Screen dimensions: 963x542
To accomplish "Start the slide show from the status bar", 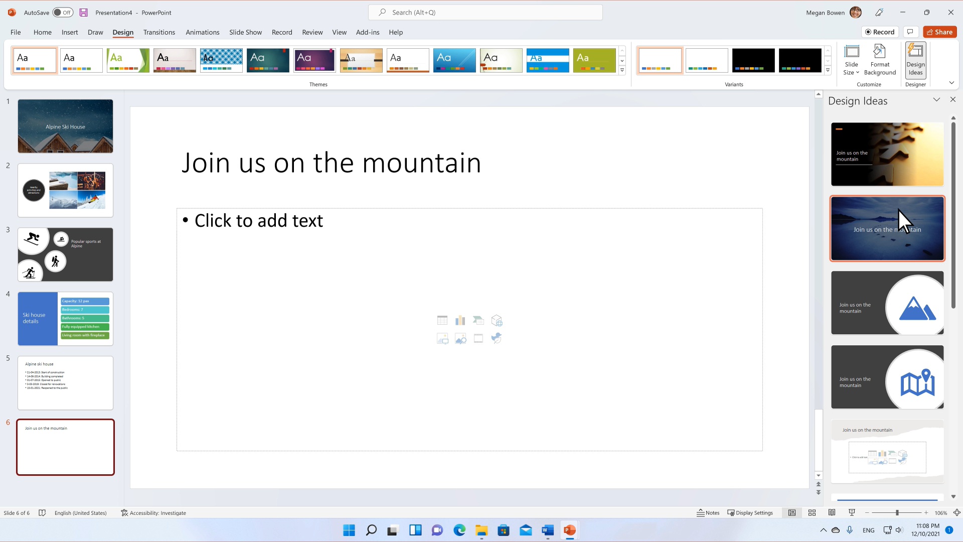I will pyautogui.click(x=851, y=512).
